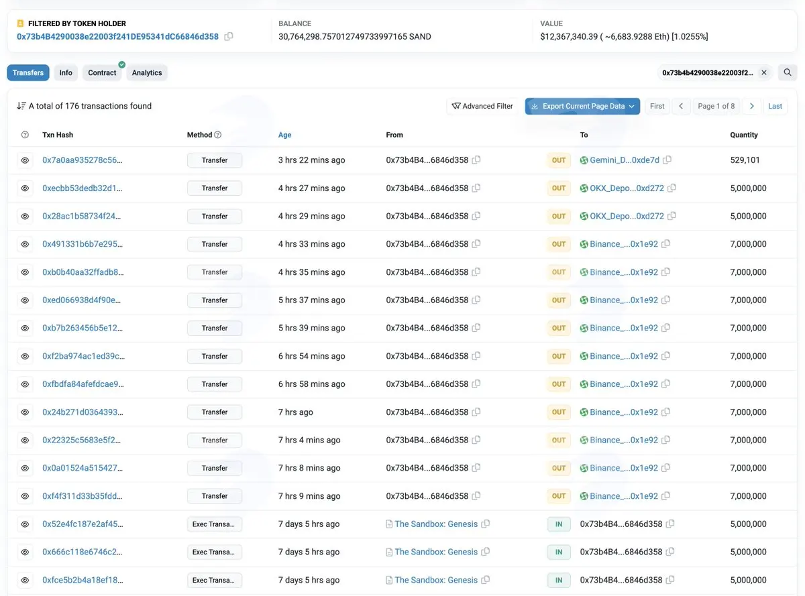This screenshot has width=805, height=596.
Task: Open transaction hash 0x22325c5683e5f2
Action: (83, 440)
